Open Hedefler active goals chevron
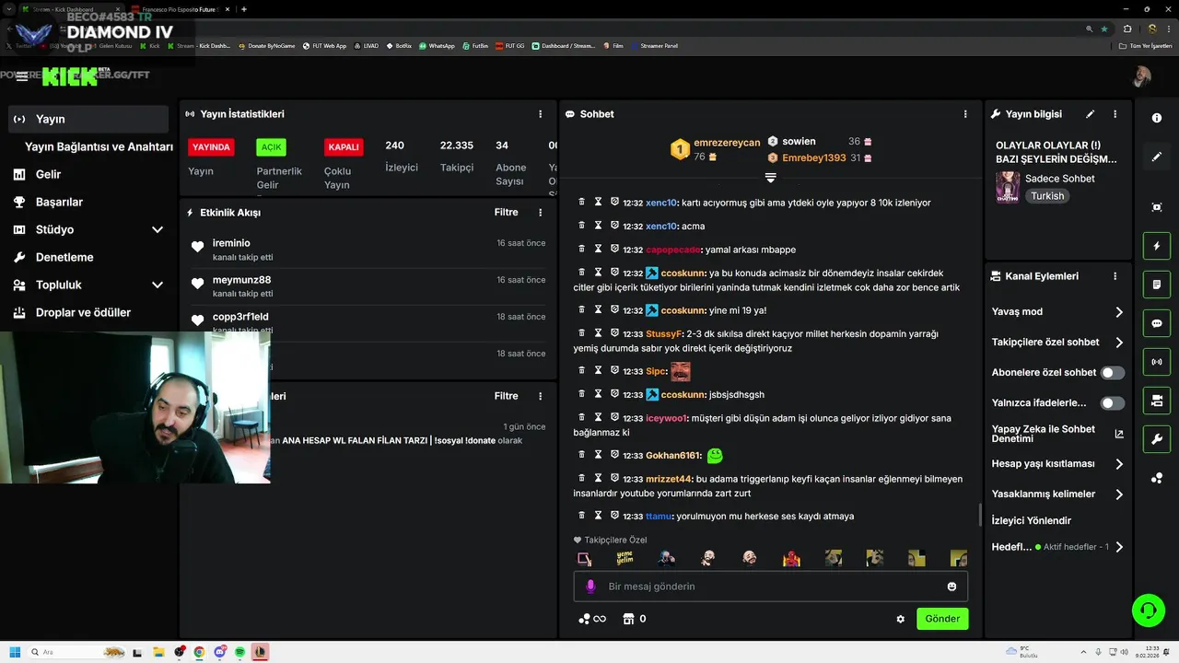 point(1119,547)
